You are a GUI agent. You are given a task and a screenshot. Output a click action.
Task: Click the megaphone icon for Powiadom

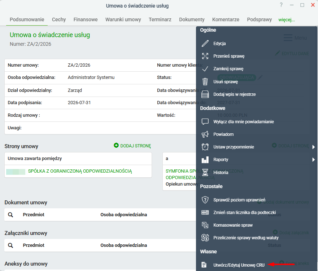pos(205,134)
